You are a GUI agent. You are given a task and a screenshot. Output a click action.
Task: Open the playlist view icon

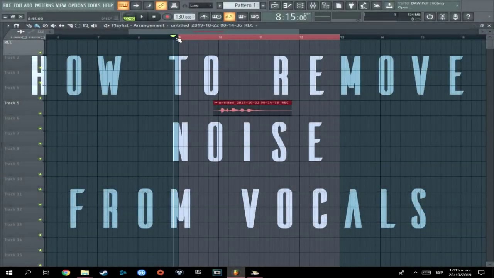point(275,5)
